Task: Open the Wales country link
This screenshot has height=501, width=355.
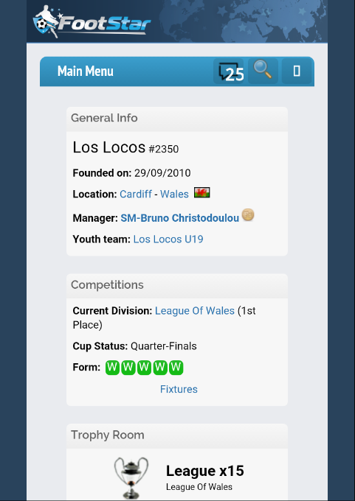Action: pos(174,194)
